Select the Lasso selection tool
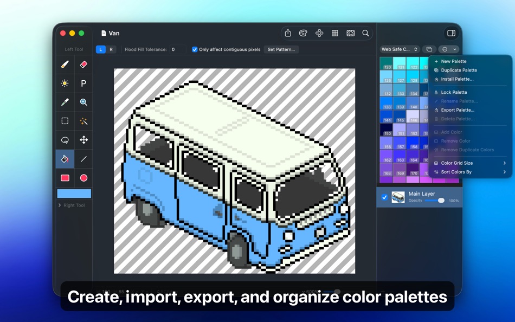 (x=65, y=140)
